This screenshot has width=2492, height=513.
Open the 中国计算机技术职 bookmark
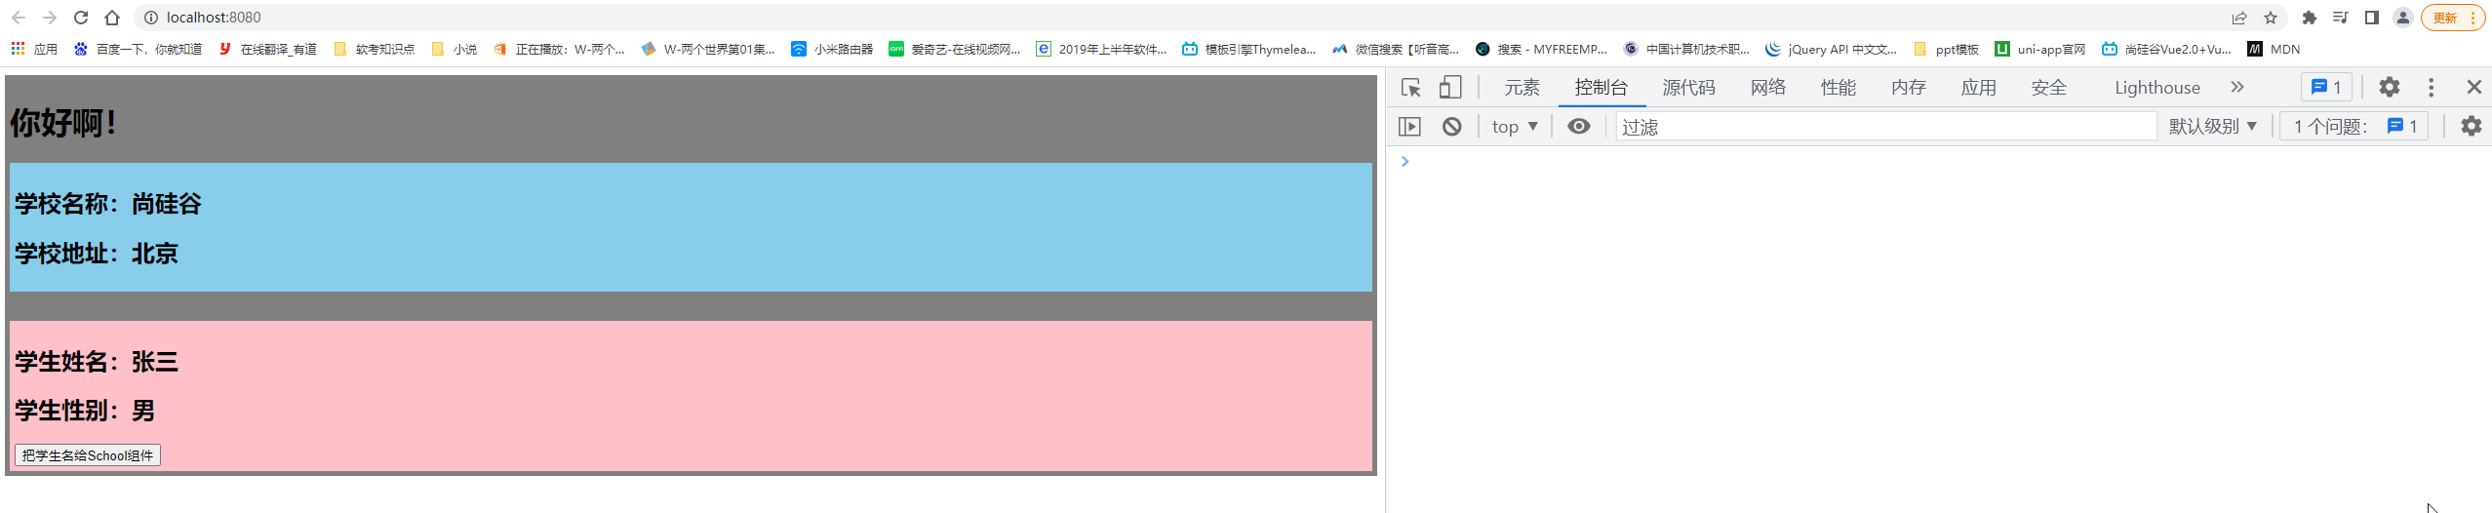(x=1686, y=49)
